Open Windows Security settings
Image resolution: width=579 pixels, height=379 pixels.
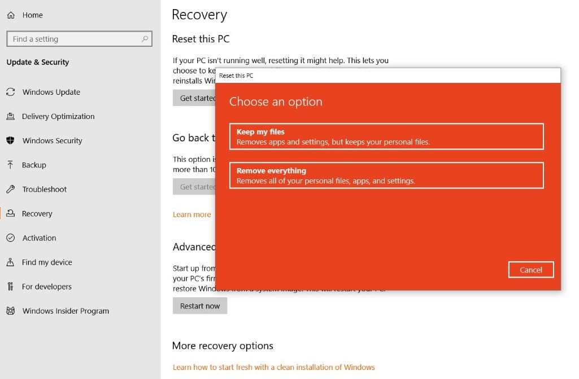tap(53, 140)
